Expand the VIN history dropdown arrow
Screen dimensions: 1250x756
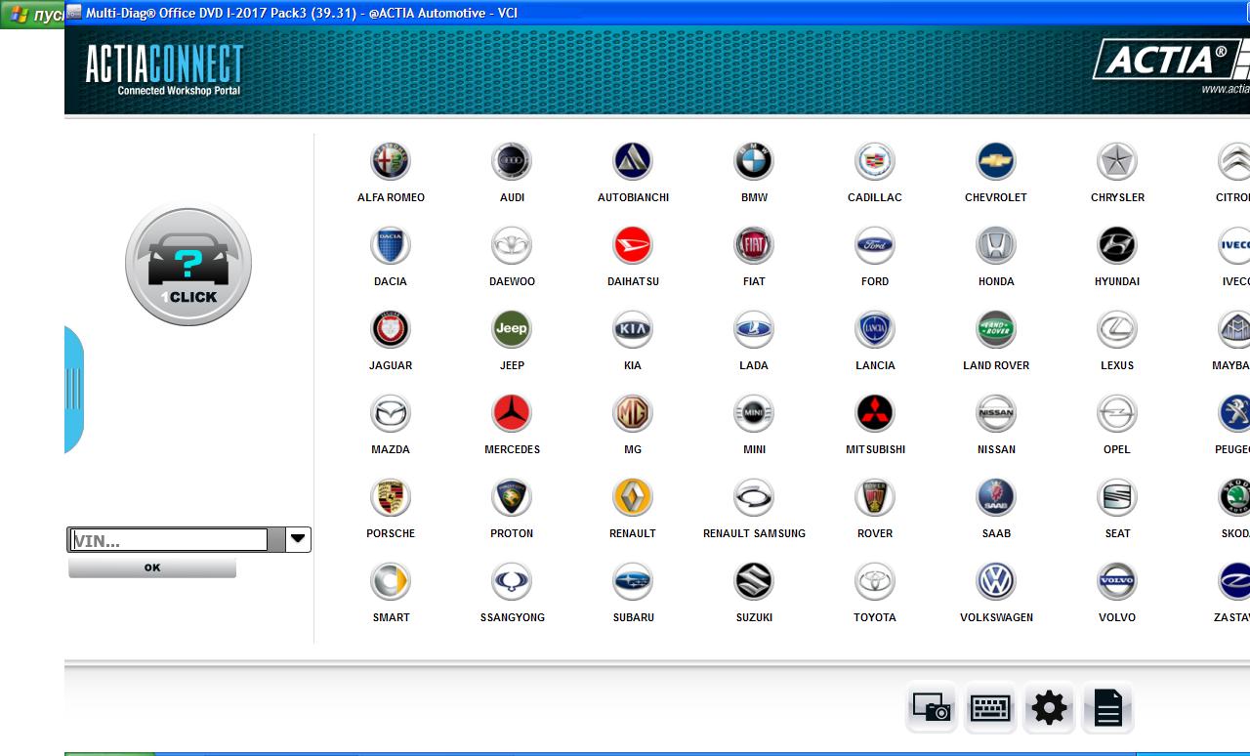point(298,539)
